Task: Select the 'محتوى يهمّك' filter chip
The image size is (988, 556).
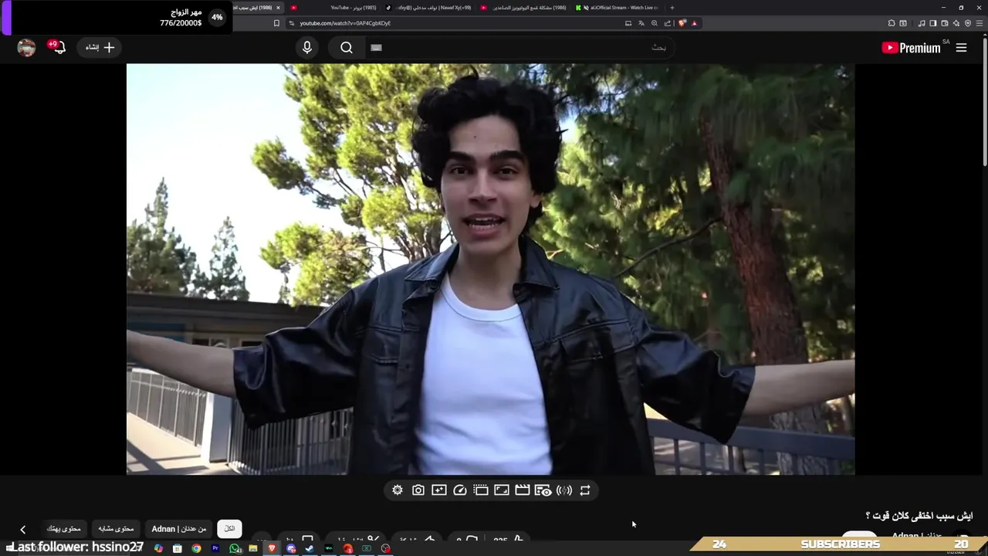Action: click(63, 529)
